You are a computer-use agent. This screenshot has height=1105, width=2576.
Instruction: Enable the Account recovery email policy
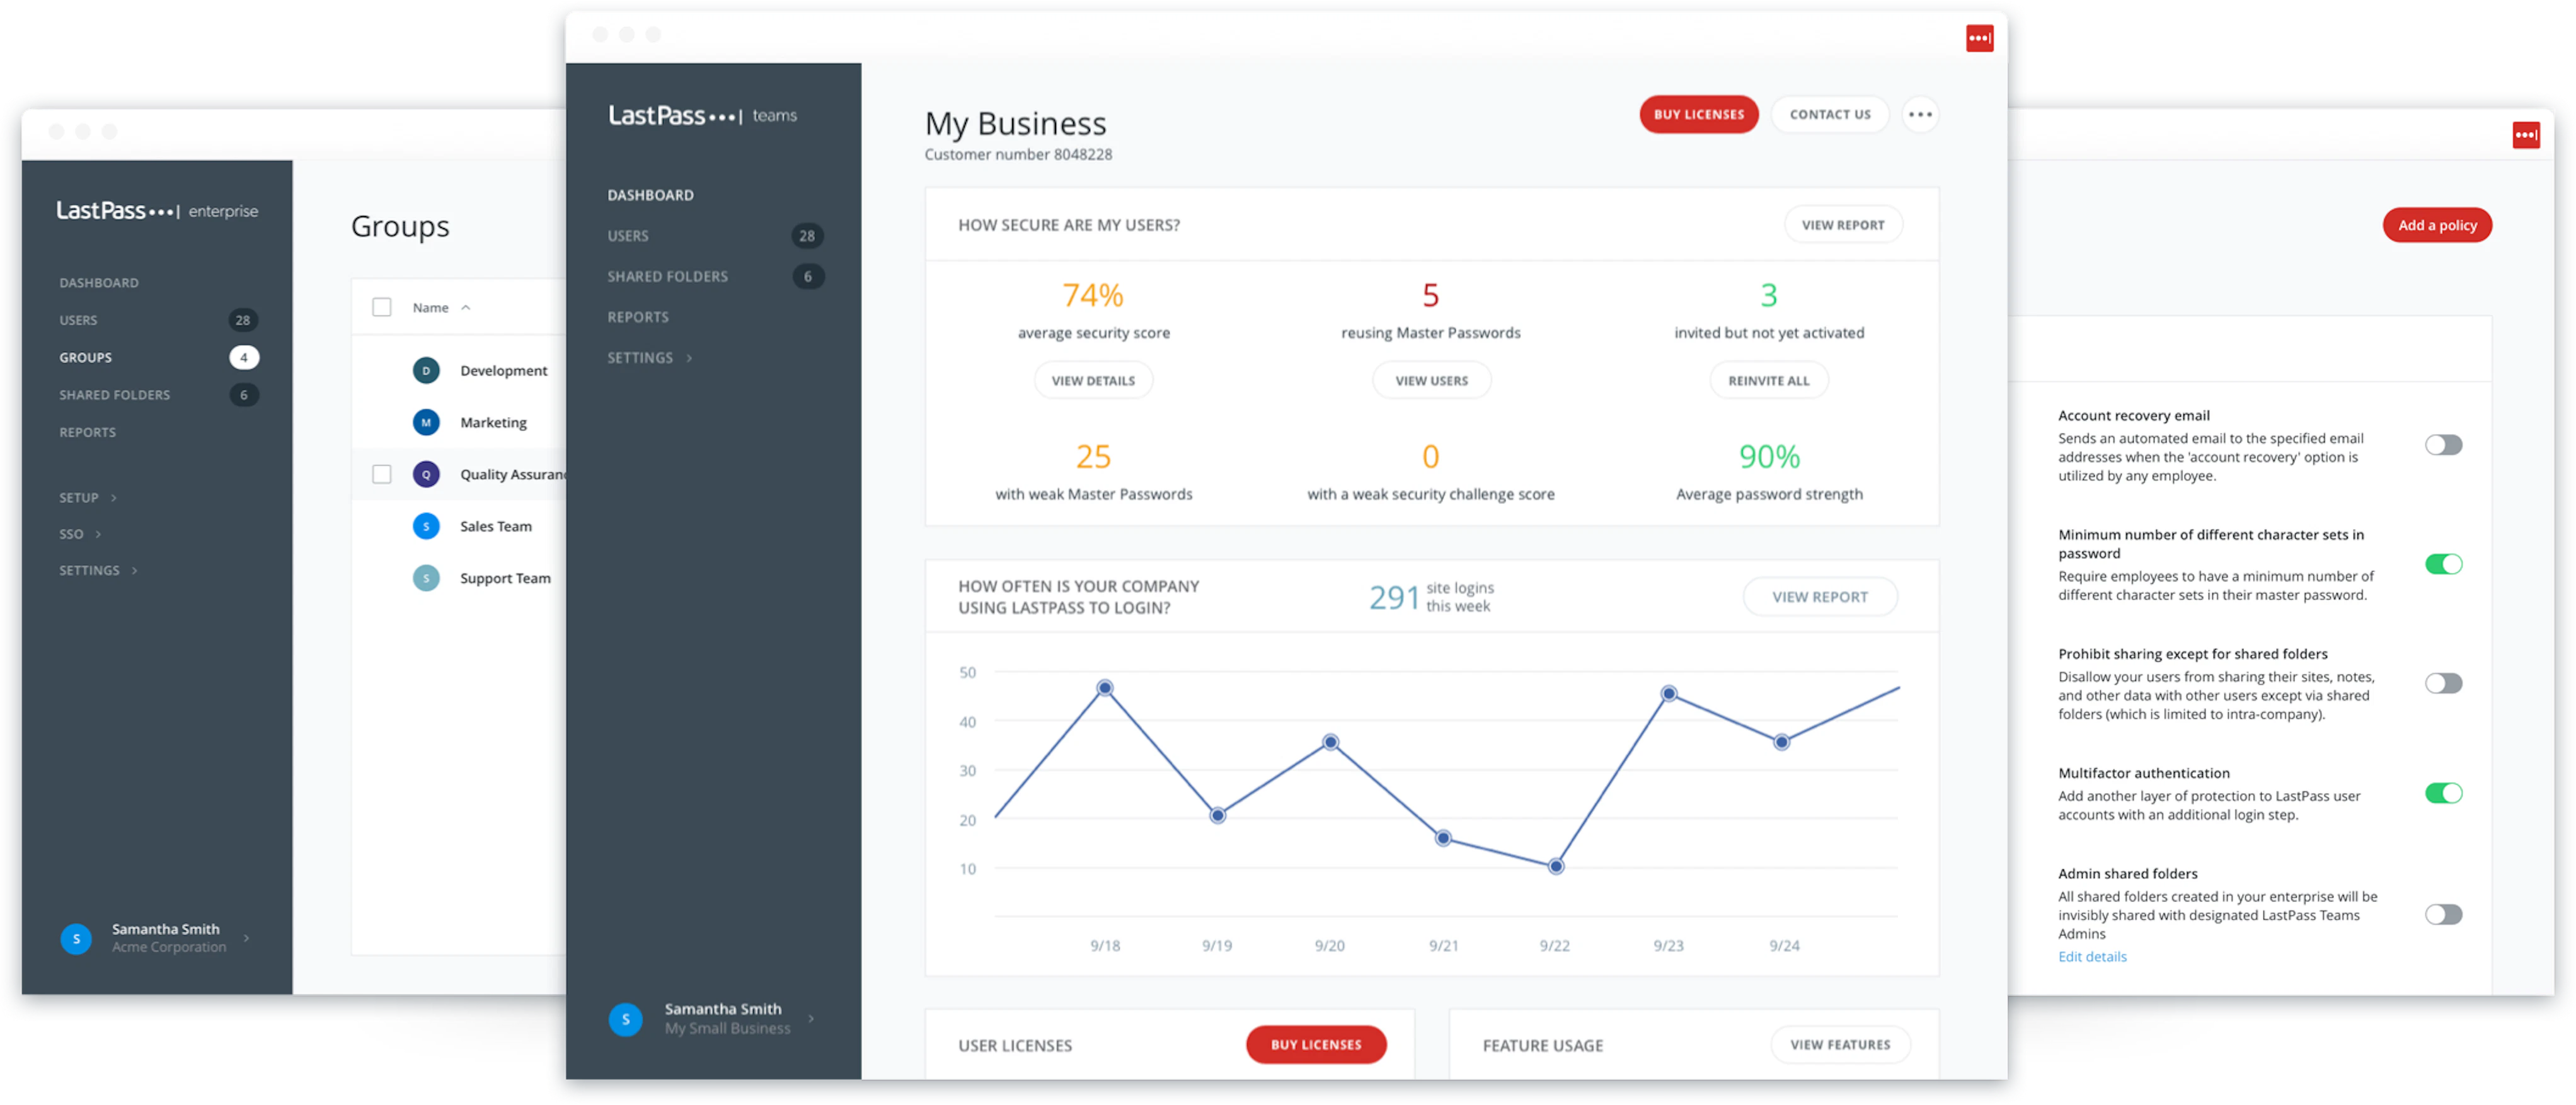click(2445, 445)
